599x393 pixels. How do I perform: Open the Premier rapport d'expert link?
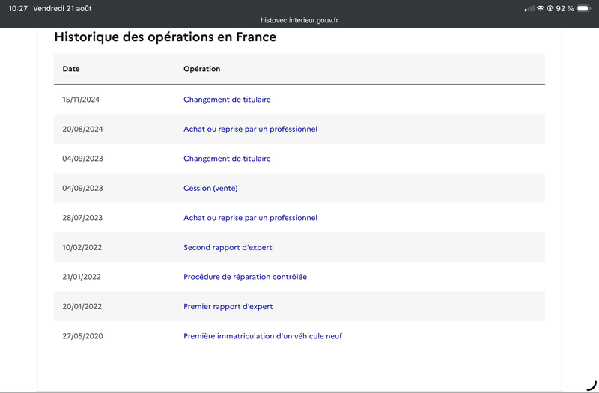(228, 307)
